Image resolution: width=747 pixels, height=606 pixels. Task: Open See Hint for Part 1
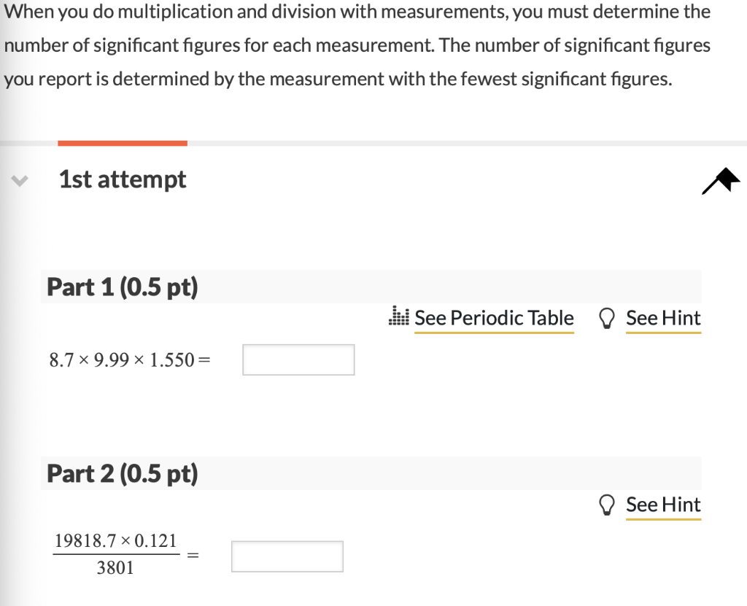tap(662, 318)
